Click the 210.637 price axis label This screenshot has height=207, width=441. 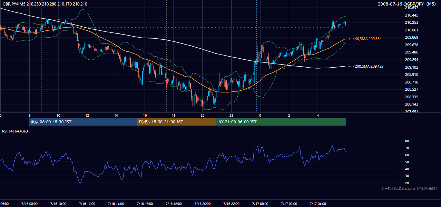(411, 8)
